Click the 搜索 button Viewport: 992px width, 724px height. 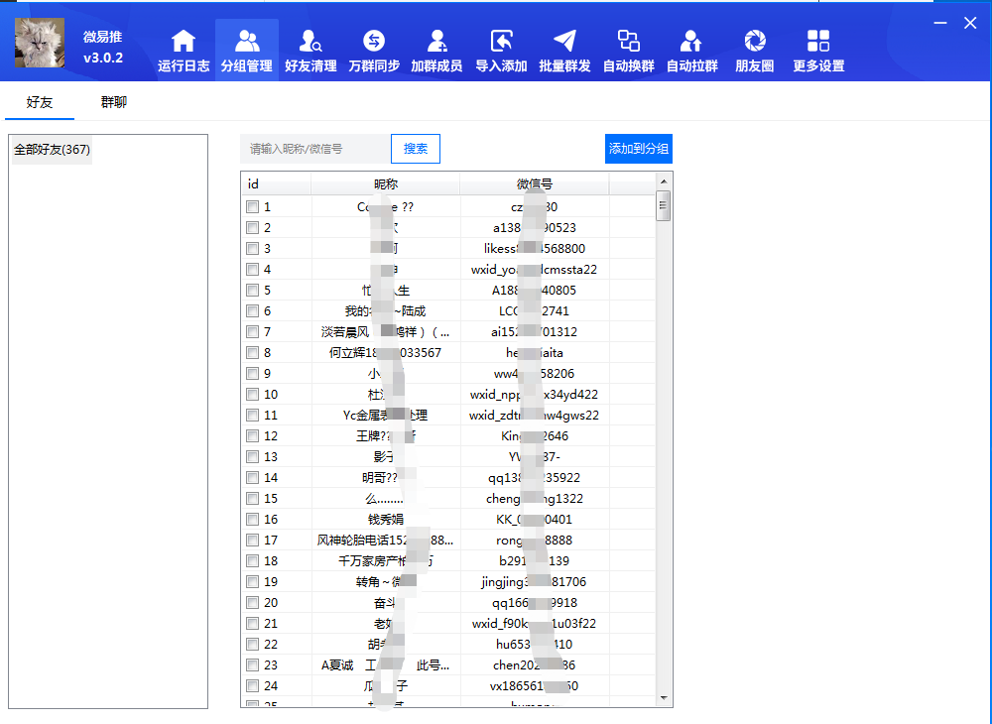tap(416, 149)
